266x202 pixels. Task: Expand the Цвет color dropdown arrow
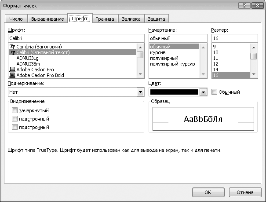click(203, 92)
